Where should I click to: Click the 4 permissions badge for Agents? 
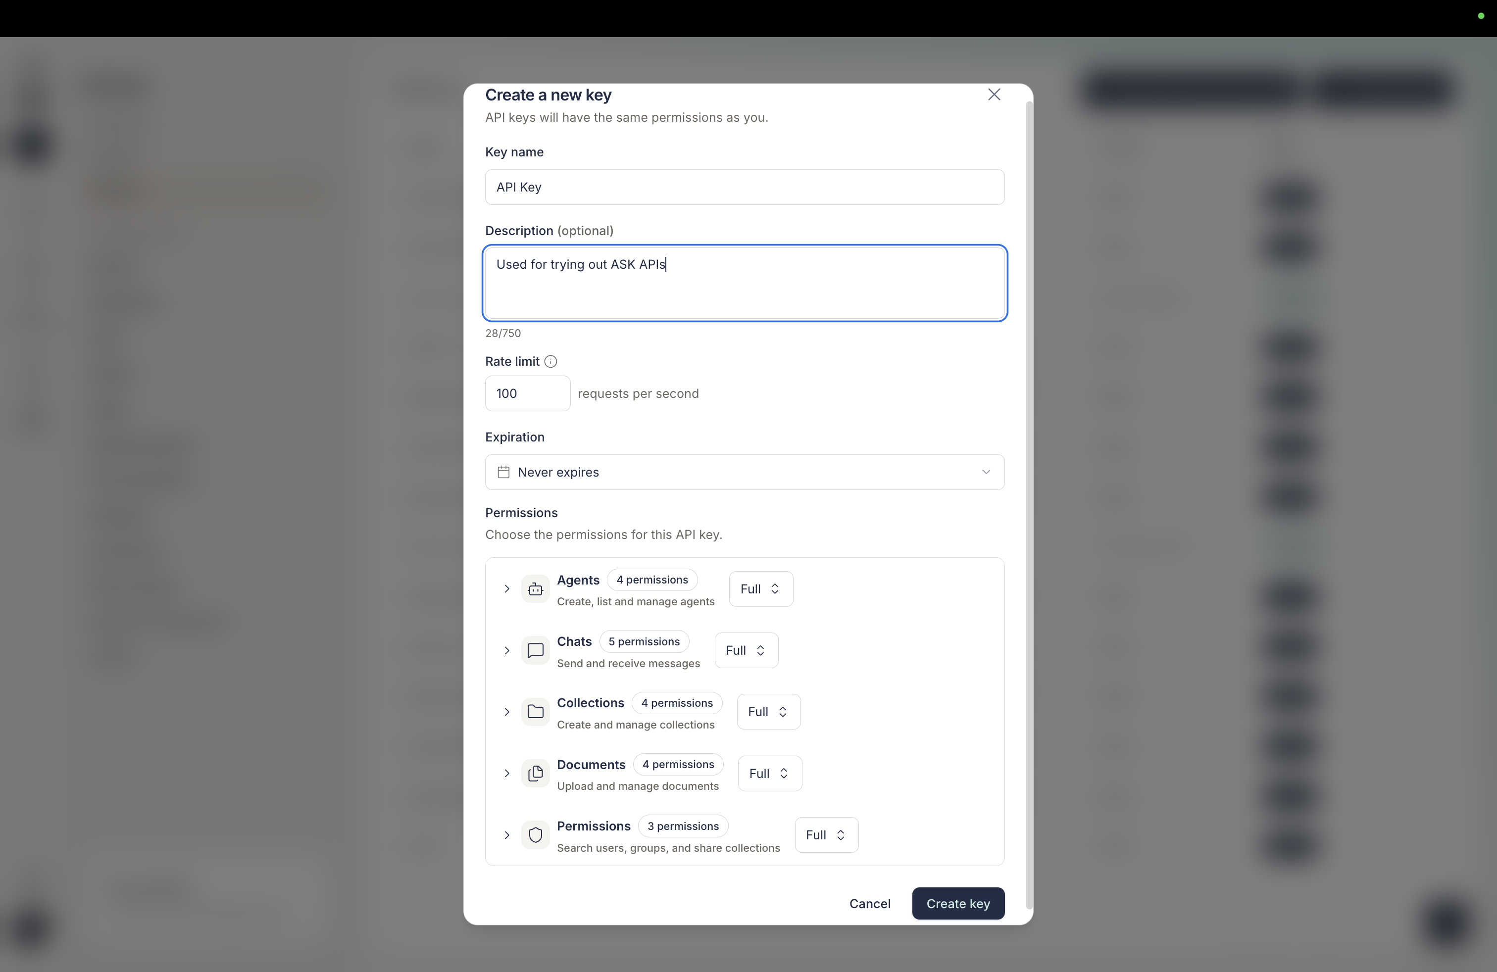tap(651, 580)
